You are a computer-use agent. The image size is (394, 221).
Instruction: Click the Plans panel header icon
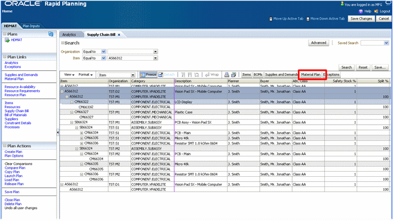point(51,34)
